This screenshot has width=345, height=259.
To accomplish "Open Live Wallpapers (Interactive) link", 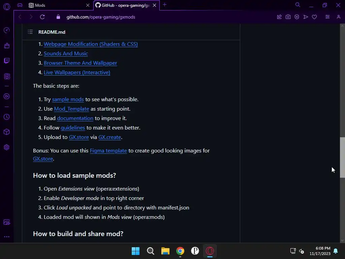I will coord(77,73).
